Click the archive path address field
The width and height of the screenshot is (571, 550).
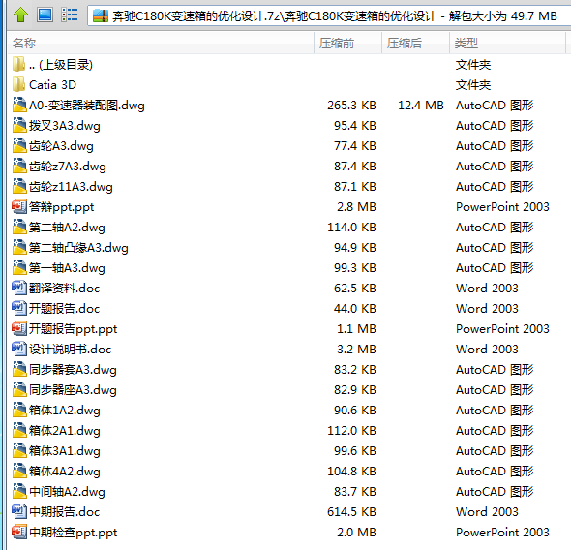click(329, 16)
